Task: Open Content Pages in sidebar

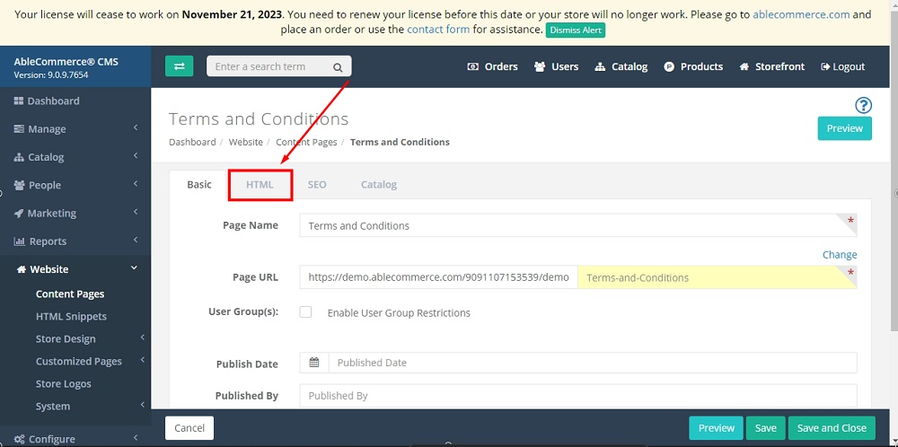Action: pos(70,294)
